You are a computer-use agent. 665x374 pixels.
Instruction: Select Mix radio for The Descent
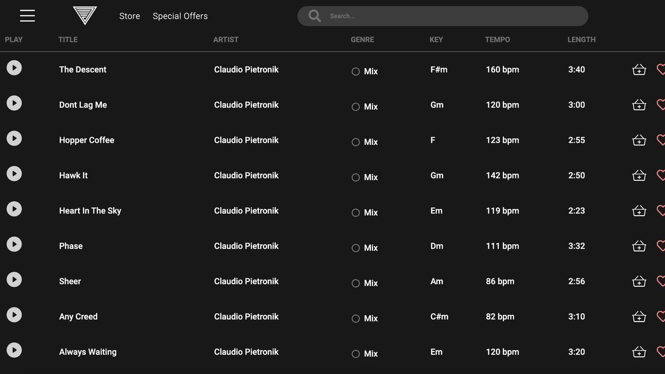tap(356, 72)
